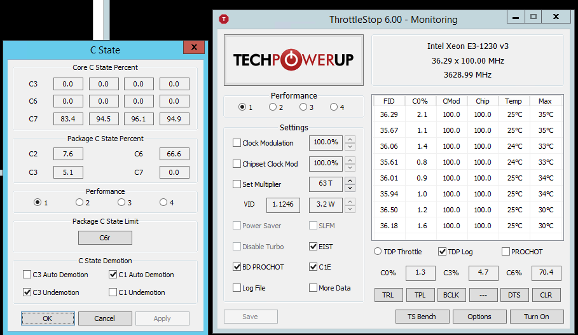Click the C3% summary value 4.7
The height and width of the screenshot is (335, 578).
[x=483, y=273]
